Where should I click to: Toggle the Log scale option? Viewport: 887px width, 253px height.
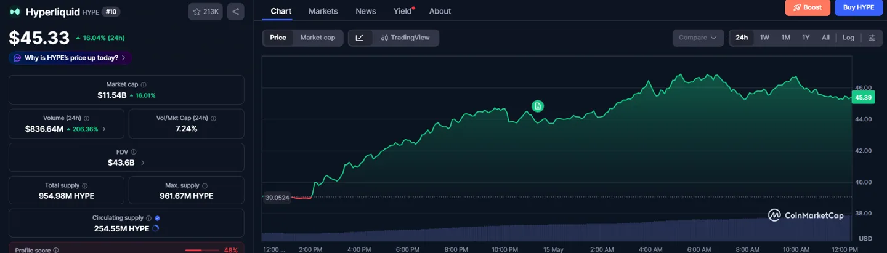[848, 38]
